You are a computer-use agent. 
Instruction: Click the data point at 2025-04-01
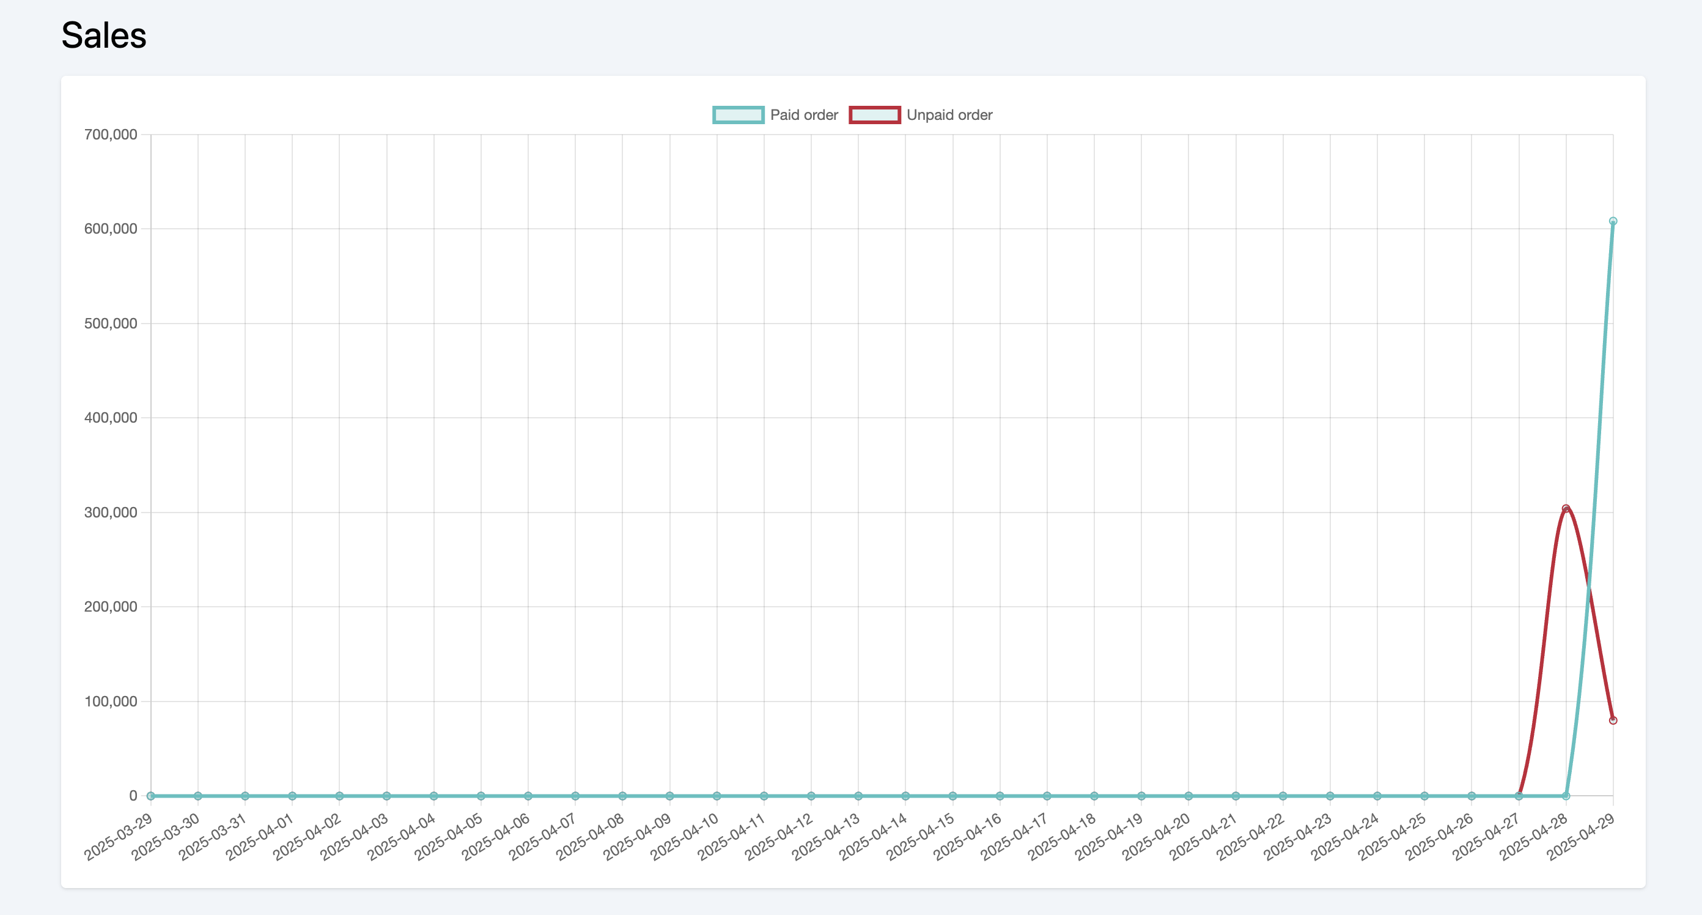[292, 796]
